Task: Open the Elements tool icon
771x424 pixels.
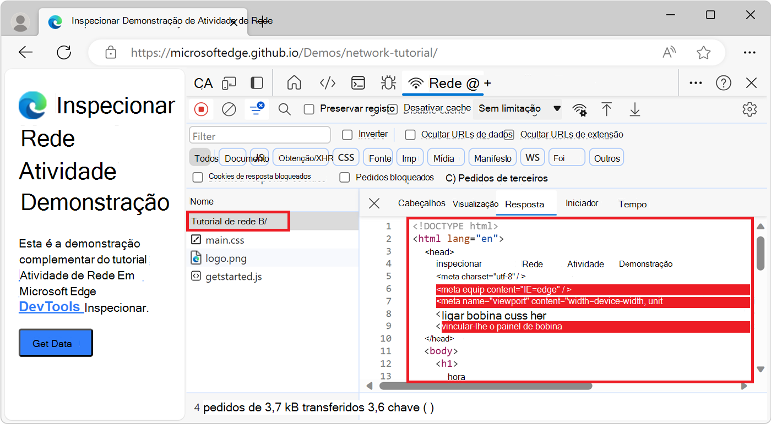Action: coord(328,83)
